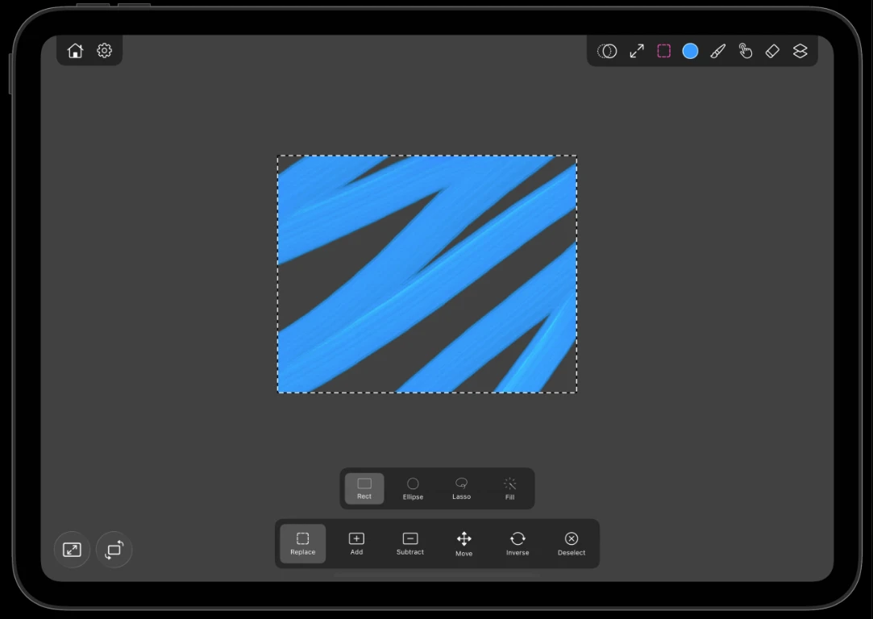The image size is (873, 619).
Task: Set selection mode to Subtract
Action: [x=409, y=543]
